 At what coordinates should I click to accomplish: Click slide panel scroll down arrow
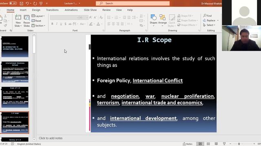pos(34,140)
